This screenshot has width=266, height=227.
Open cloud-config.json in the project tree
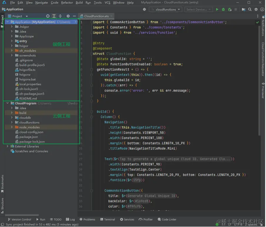coord(31,132)
